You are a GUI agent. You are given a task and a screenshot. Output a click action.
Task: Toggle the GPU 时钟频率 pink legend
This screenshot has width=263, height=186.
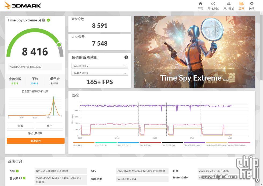(x=239, y=144)
